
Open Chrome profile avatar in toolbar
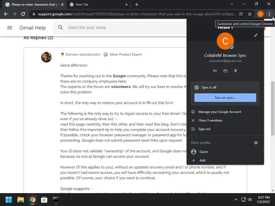(260, 14)
